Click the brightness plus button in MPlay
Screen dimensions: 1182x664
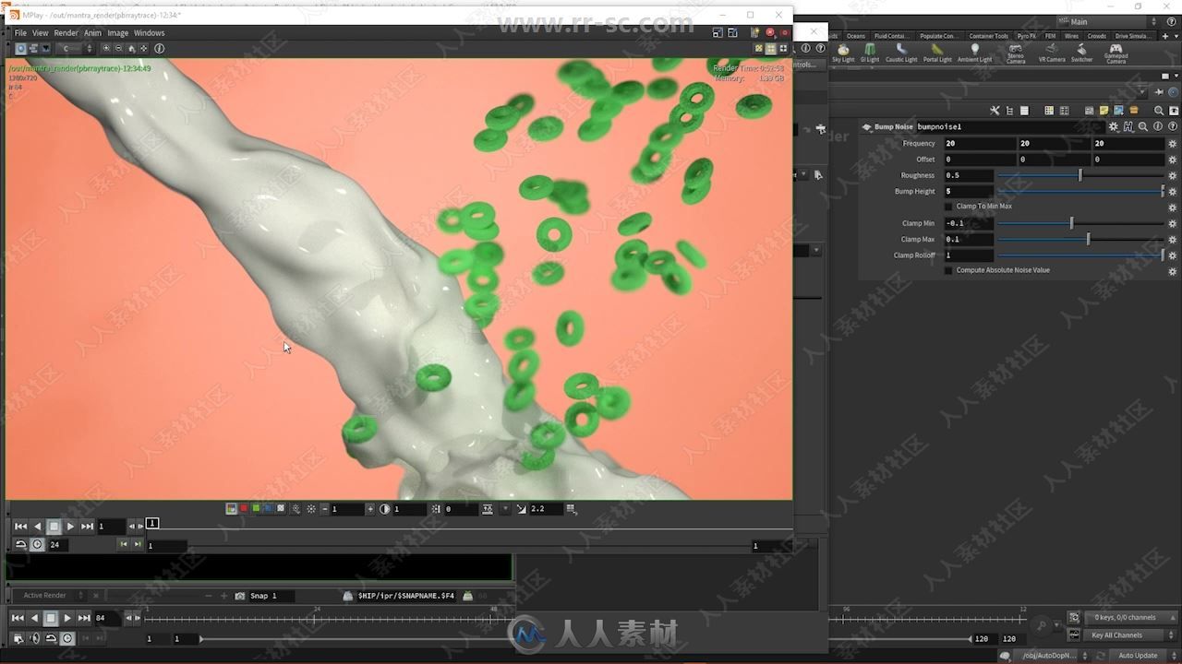pos(370,509)
